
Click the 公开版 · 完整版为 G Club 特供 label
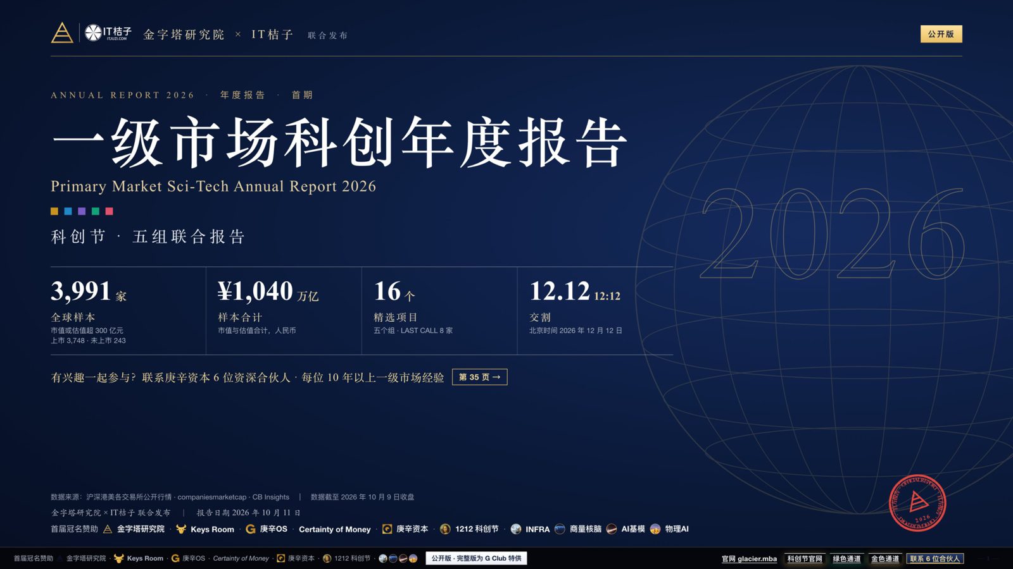tap(476, 558)
